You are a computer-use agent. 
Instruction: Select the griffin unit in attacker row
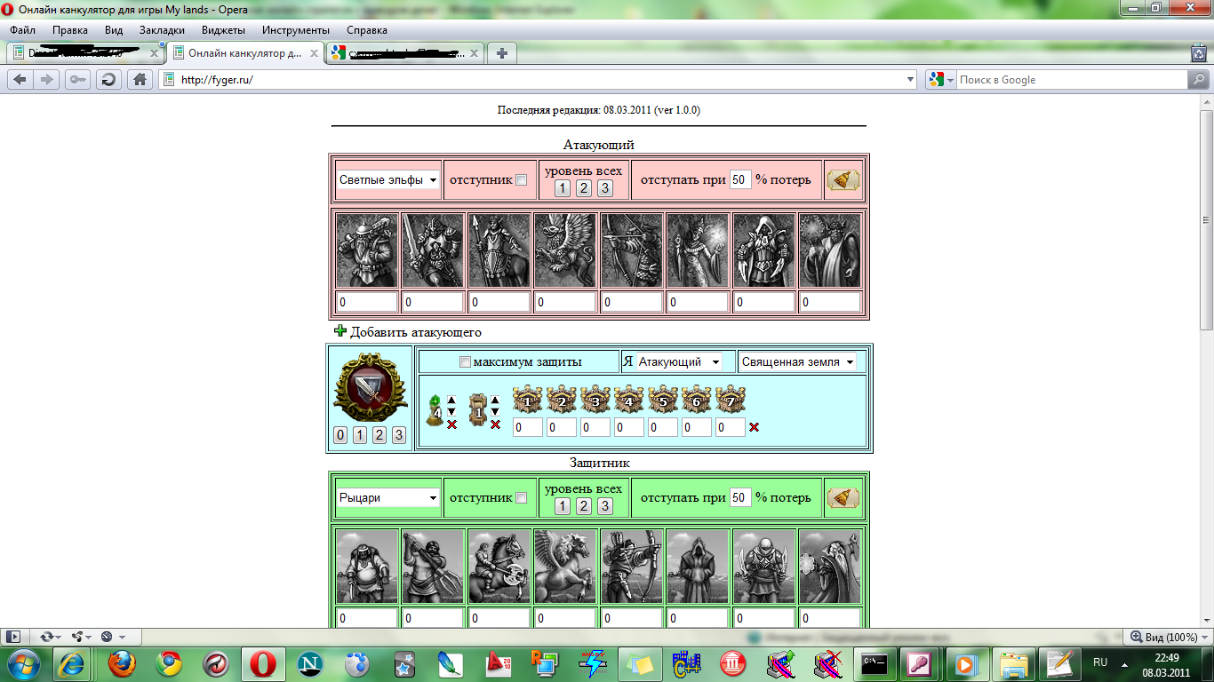point(564,250)
